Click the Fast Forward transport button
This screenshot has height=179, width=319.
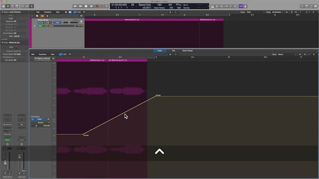coord(81,6)
